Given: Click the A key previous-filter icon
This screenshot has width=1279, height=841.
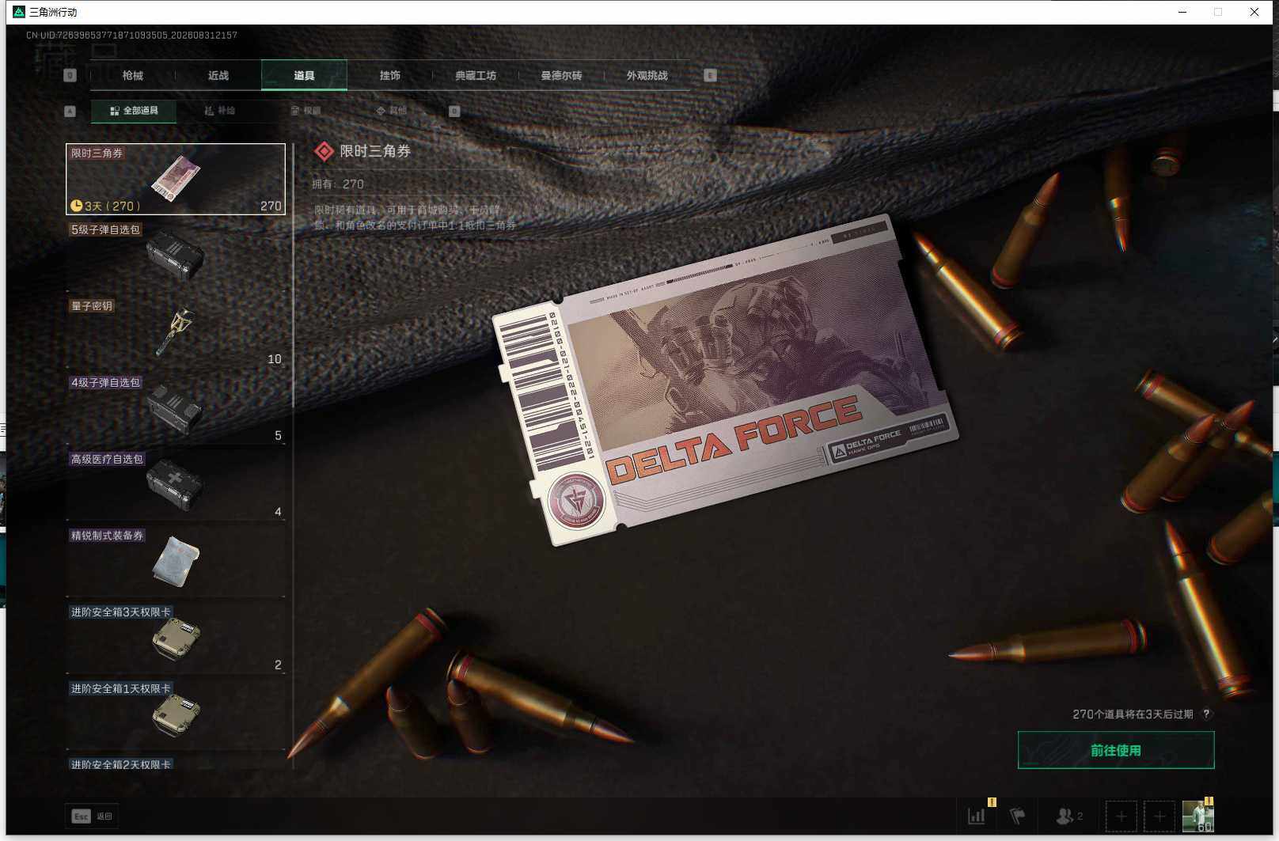Looking at the screenshot, I should coord(70,111).
